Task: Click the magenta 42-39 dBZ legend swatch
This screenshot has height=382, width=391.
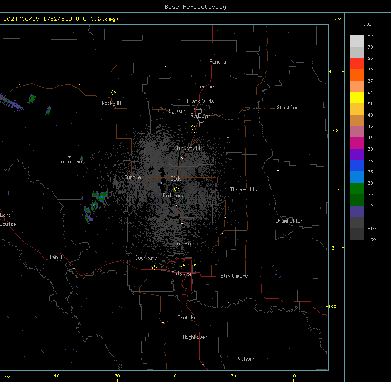Action: pyautogui.click(x=357, y=143)
